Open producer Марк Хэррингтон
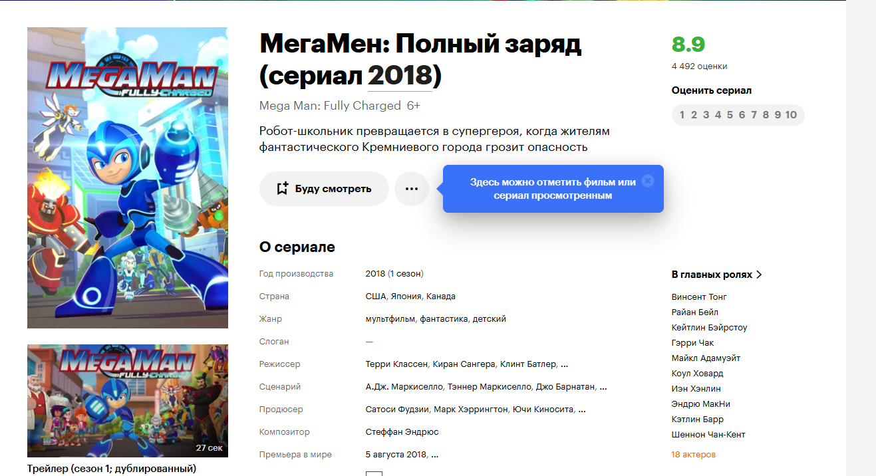The height and width of the screenshot is (476, 876). coord(470,410)
